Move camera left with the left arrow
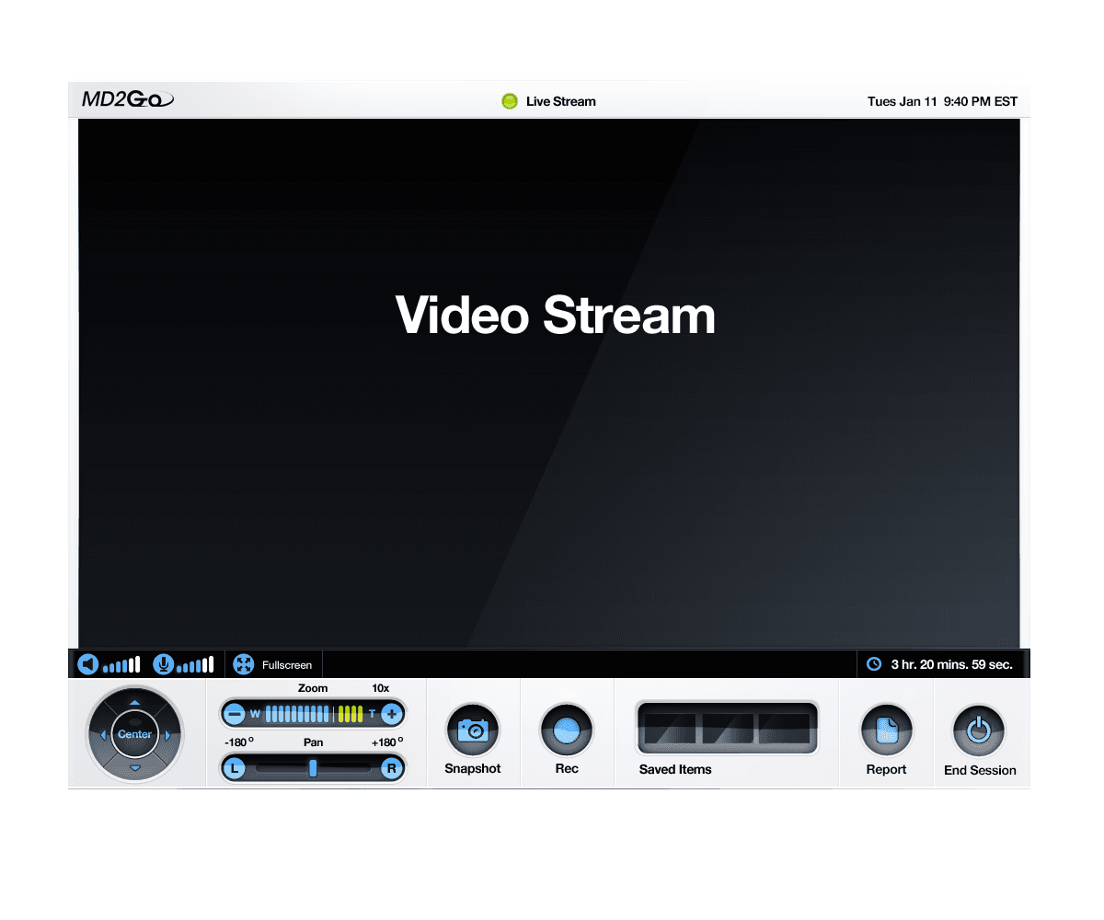1104x920 pixels. pos(102,735)
